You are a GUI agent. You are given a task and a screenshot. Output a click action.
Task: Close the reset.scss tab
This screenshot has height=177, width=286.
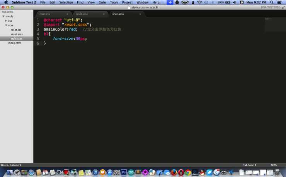click(x=104, y=14)
